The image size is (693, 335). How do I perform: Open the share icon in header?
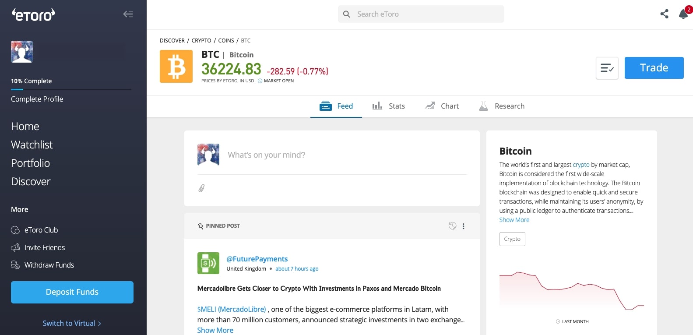664,14
